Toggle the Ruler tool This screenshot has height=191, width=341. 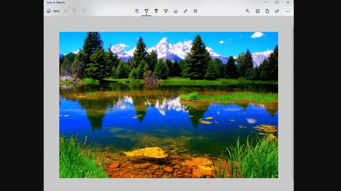coord(185,11)
